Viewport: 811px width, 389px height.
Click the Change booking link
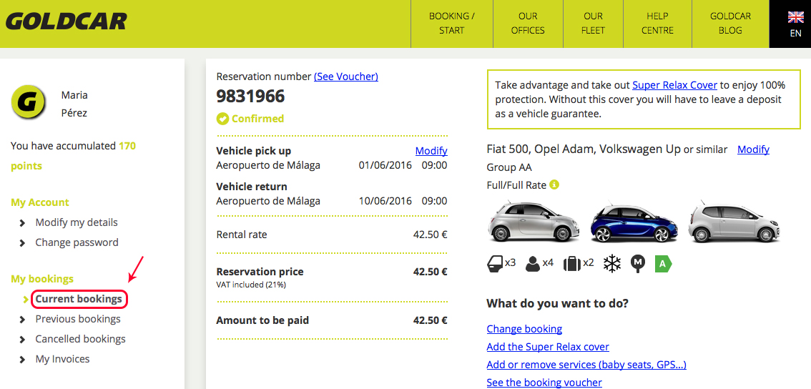pos(524,329)
